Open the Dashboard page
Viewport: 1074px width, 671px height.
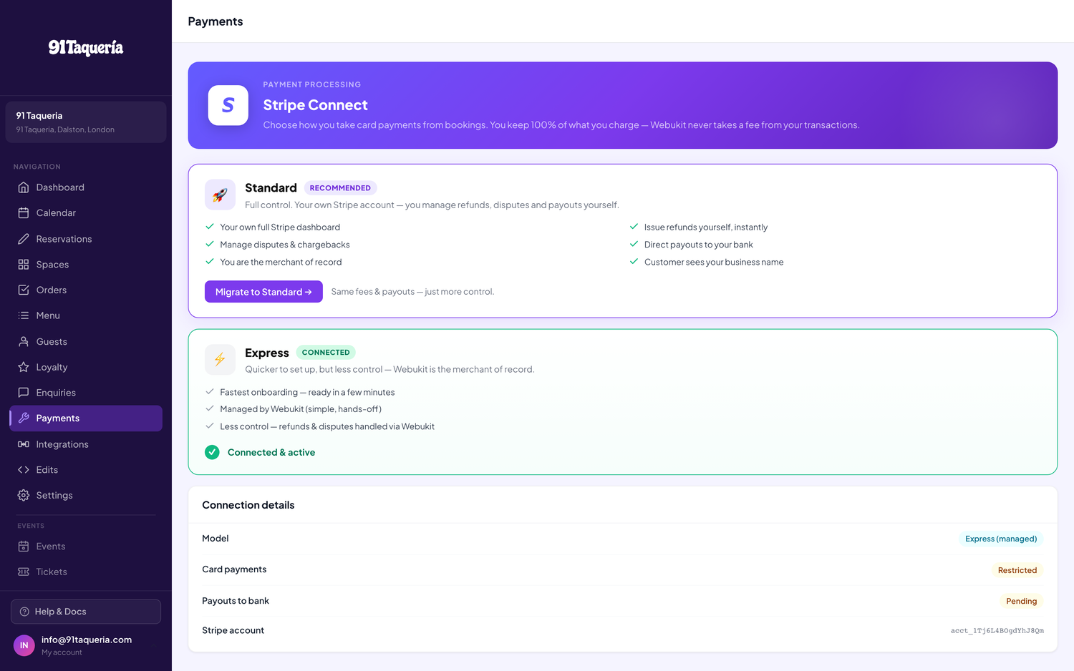coord(86,187)
